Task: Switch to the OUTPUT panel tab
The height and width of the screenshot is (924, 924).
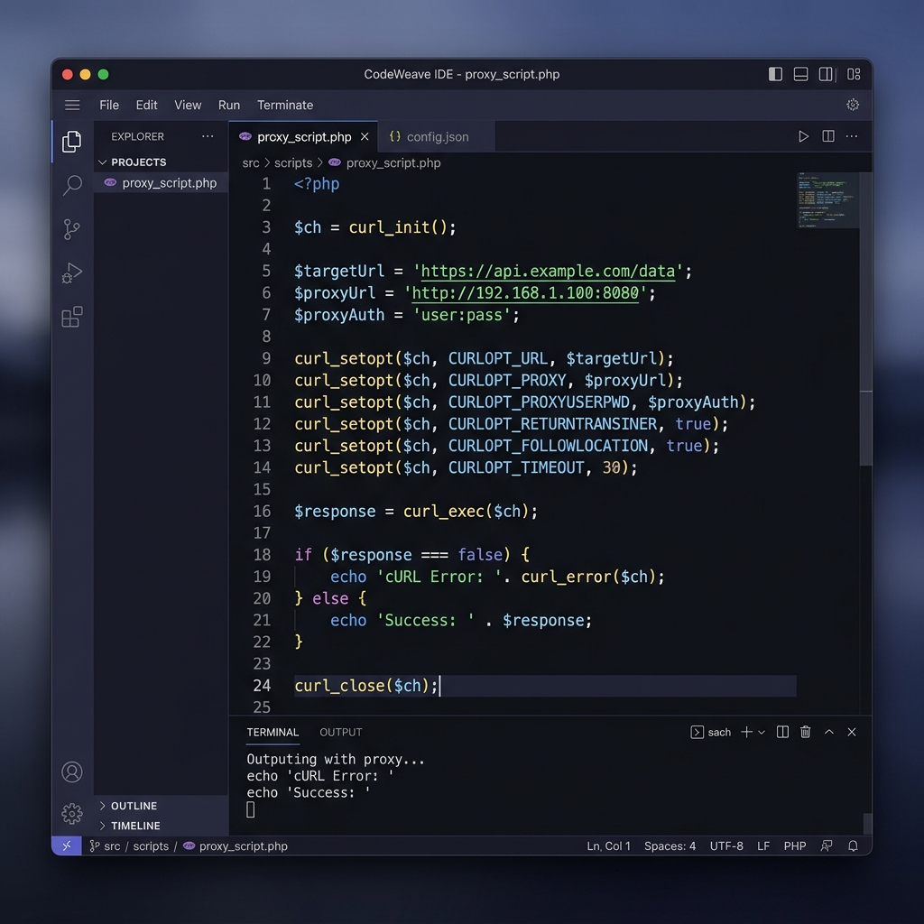Action: 340,732
